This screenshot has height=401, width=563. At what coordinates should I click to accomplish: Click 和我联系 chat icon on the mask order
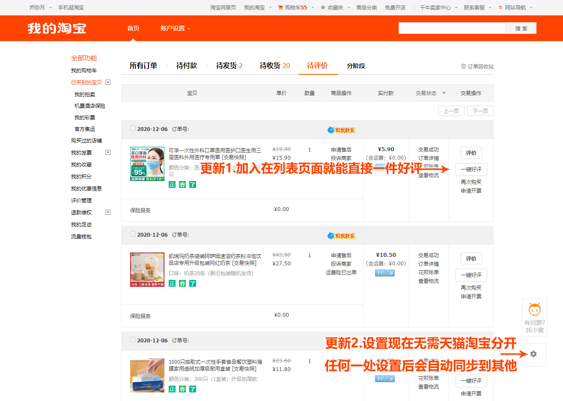341,130
